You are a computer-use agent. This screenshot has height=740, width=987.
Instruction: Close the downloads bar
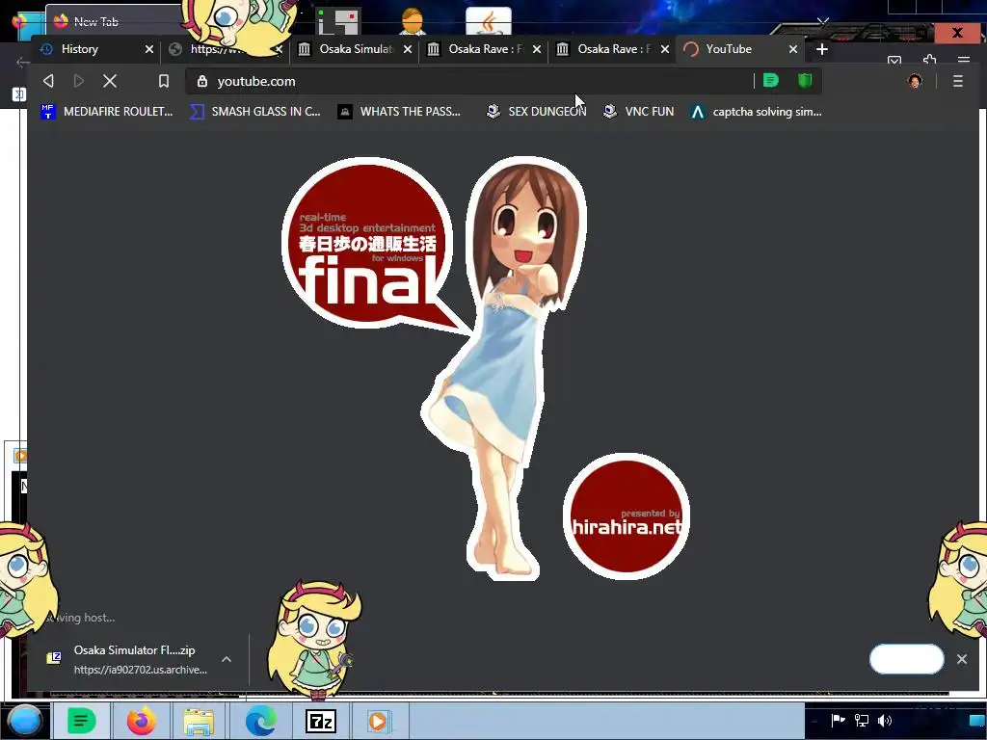[962, 659]
